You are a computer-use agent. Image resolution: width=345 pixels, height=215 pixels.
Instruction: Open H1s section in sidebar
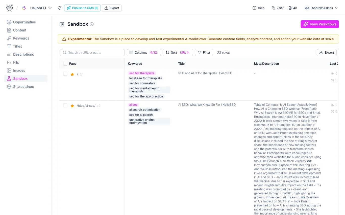pyautogui.click(x=26, y=62)
